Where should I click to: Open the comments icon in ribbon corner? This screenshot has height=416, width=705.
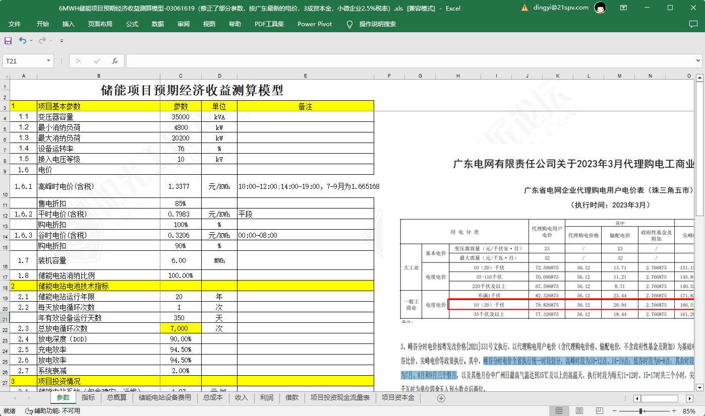(x=693, y=24)
